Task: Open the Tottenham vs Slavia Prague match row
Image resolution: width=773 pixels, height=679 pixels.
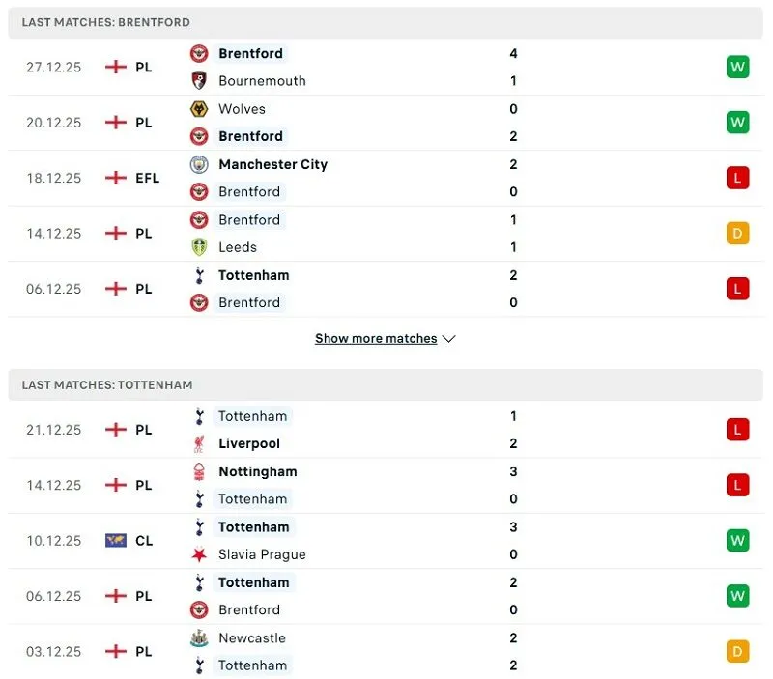Action: pos(386,540)
